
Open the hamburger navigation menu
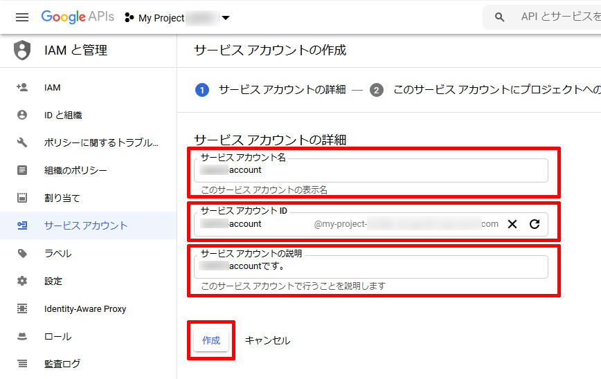(22, 17)
